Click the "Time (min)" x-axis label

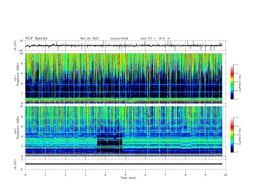(x=128, y=178)
